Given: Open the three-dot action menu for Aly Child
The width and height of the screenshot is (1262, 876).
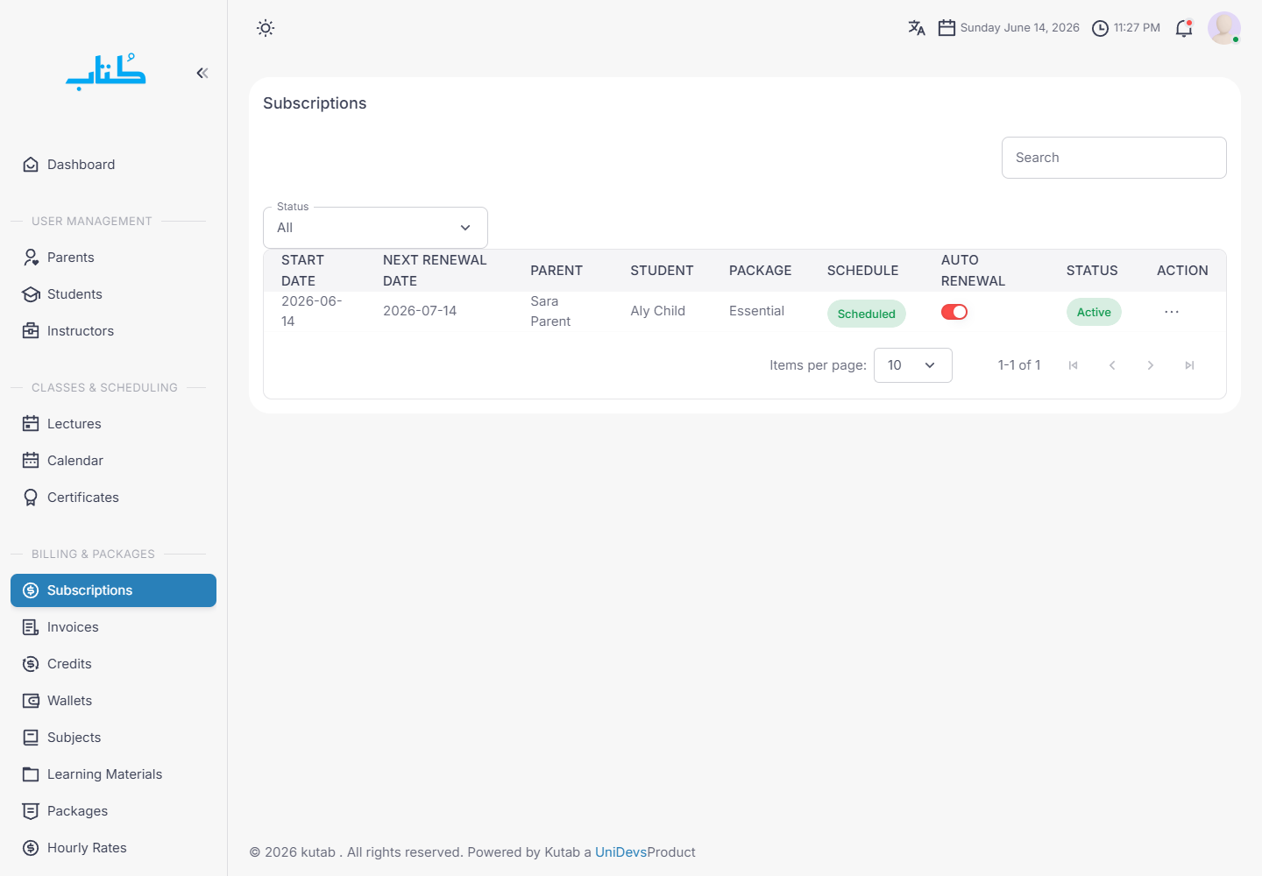Looking at the screenshot, I should pyautogui.click(x=1172, y=312).
